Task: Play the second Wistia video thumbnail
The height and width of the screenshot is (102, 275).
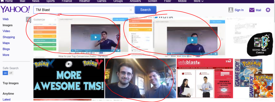Action: [192, 40]
